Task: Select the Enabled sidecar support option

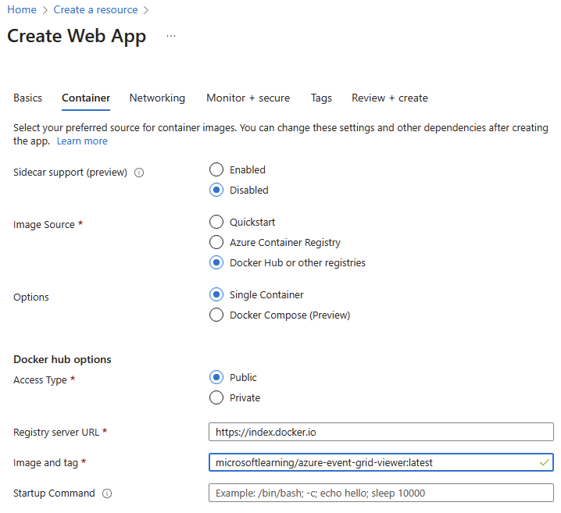Action: [x=216, y=169]
